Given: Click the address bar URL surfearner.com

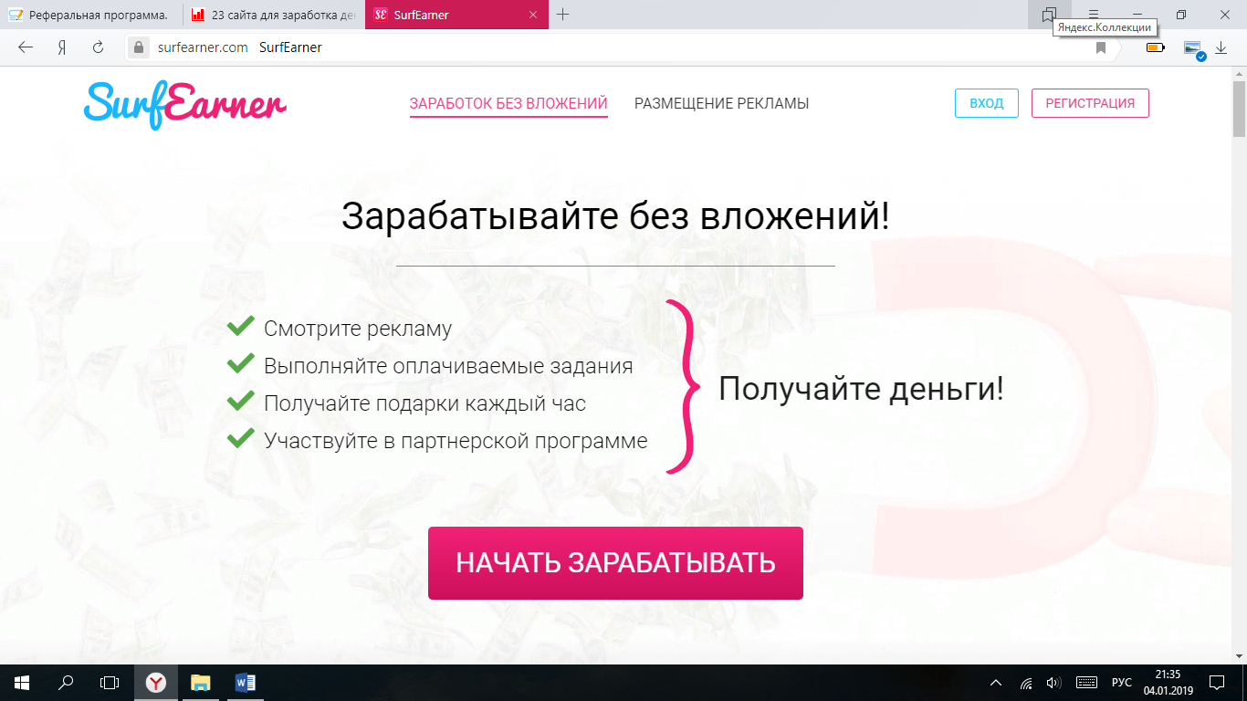Looking at the screenshot, I should tap(203, 47).
